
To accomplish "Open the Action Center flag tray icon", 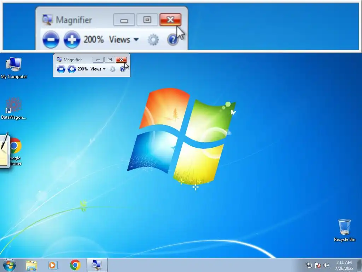I will click(318, 265).
